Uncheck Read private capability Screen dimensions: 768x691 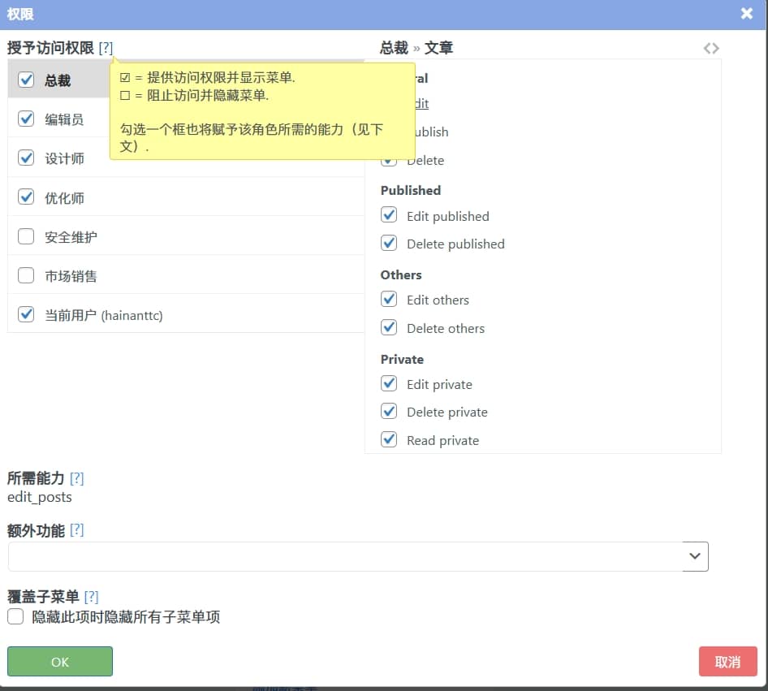pos(390,440)
